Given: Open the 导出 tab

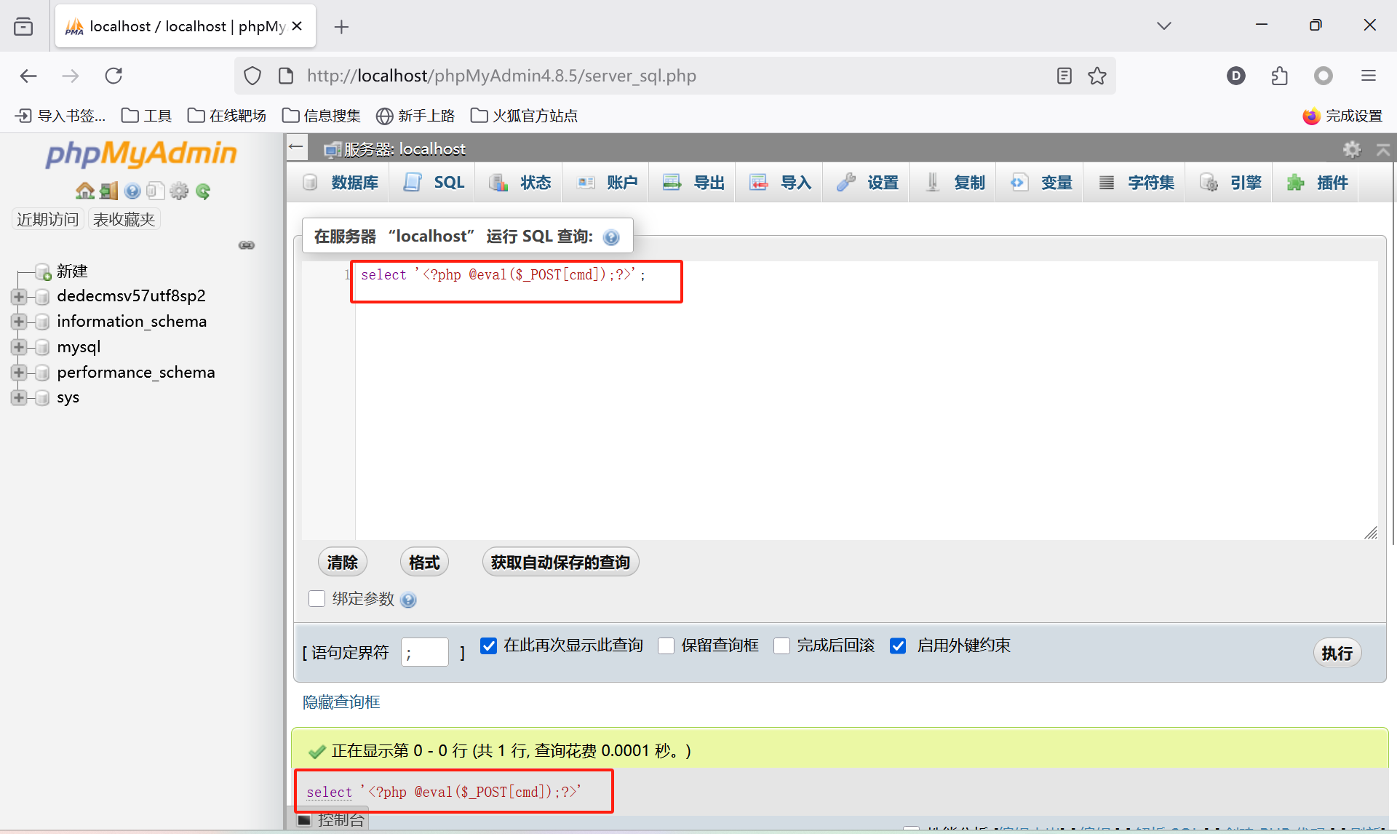Looking at the screenshot, I should point(693,183).
